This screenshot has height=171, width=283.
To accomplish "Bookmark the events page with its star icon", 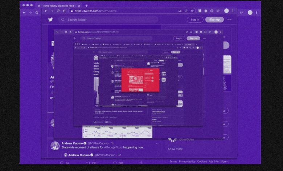I will tap(191, 32).
